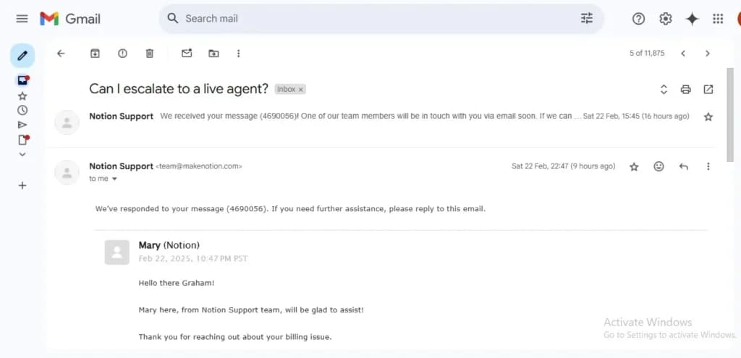The width and height of the screenshot is (741, 358).
Task: Click timestamp 'Sat 22 Feb, 22:47'
Action: (540, 166)
